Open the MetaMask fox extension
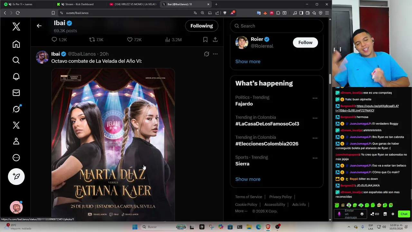Image resolution: width=412 pixels, height=232 pixels. (x=265, y=13)
